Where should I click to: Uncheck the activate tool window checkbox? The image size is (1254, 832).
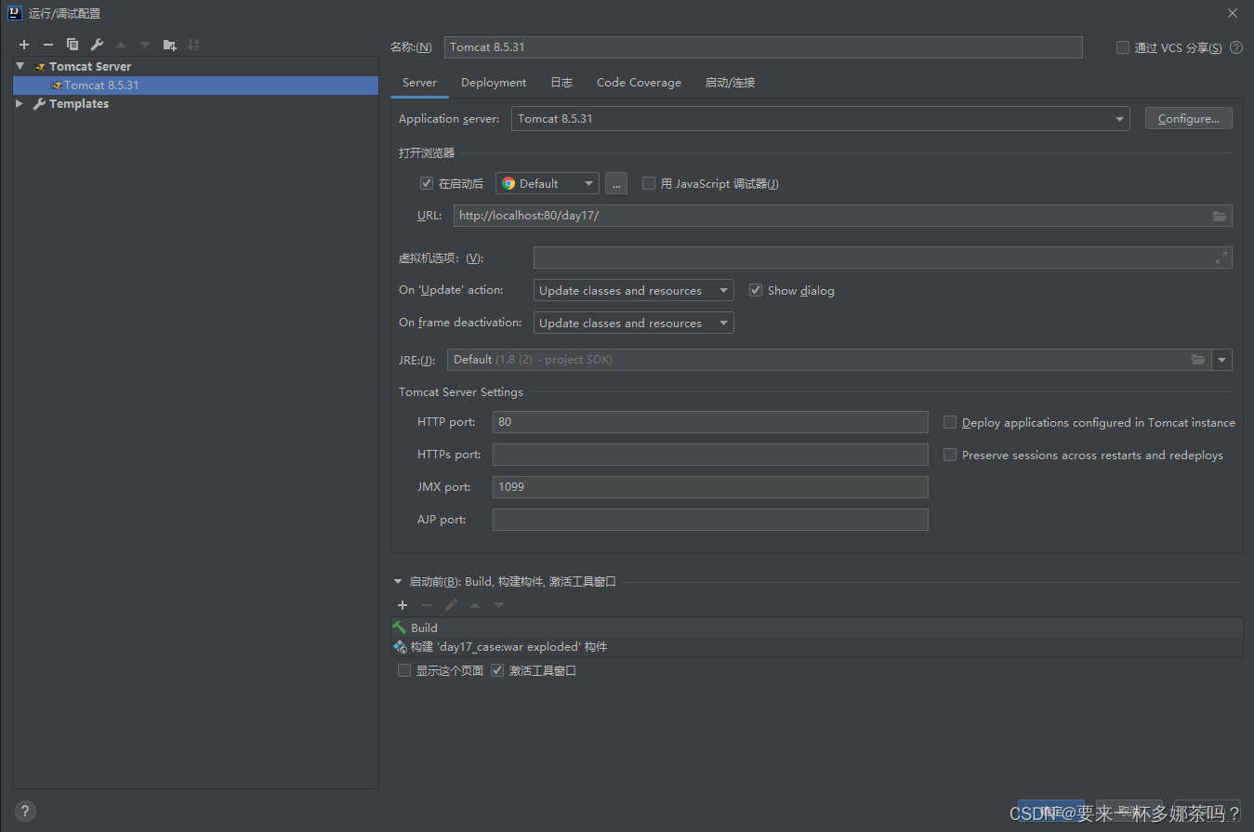pyautogui.click(x=497, y=670)
